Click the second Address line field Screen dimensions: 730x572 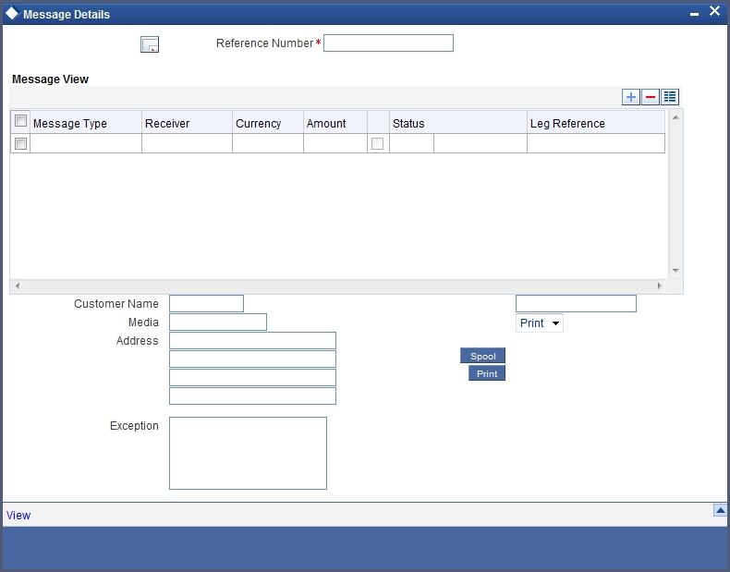coord(252,359)
